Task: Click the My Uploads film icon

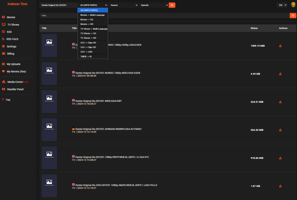Action: point(4,64)
